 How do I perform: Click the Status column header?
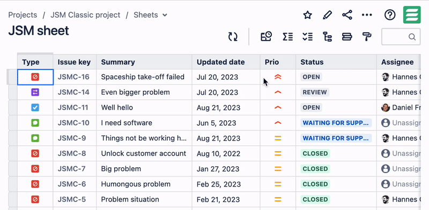[x=312, y=62]
